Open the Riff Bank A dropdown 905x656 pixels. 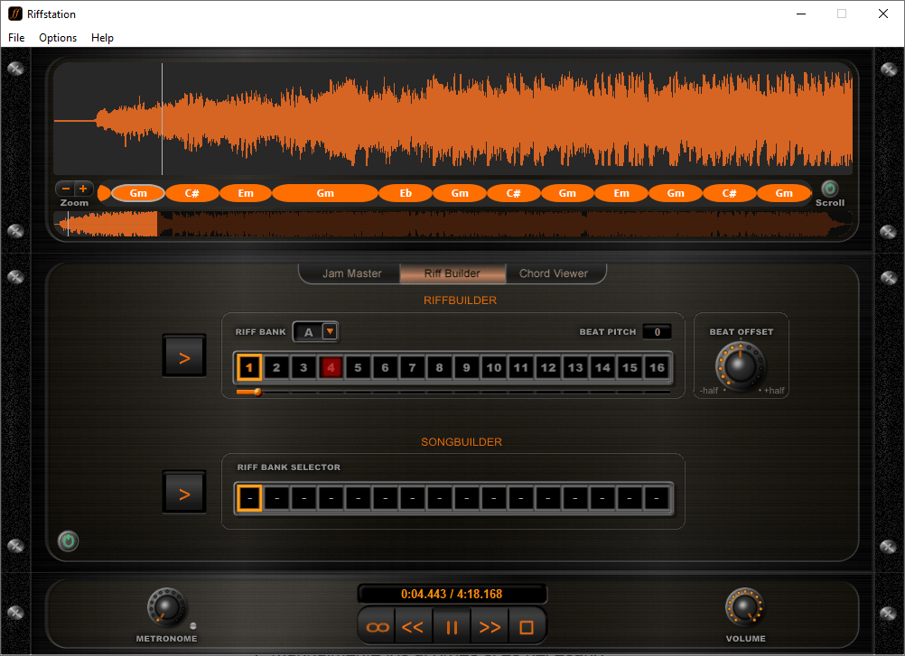click(331, 331)
